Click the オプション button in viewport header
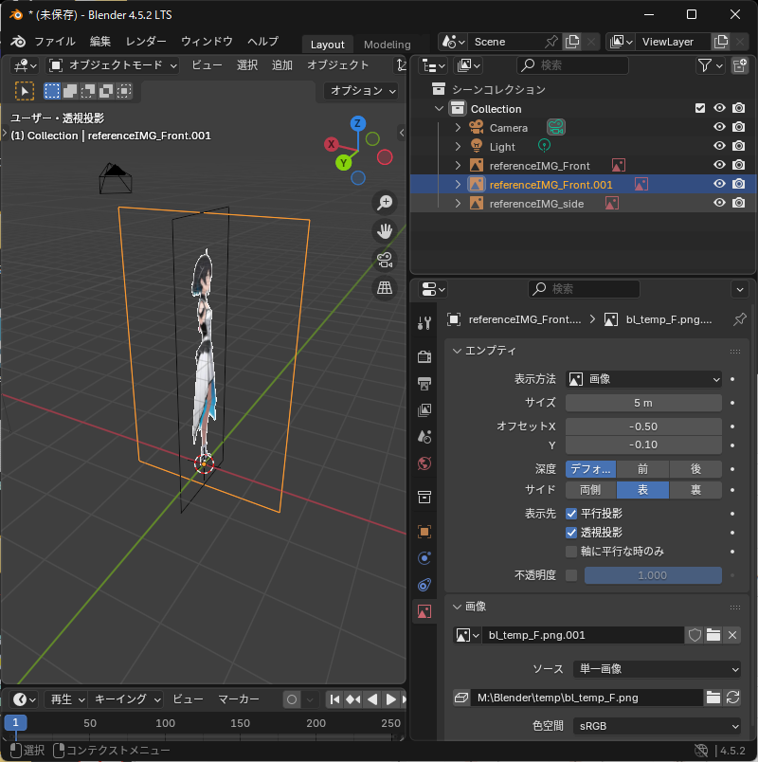The width and height of the screenshot is (758, 762). (x=363, y=91)
